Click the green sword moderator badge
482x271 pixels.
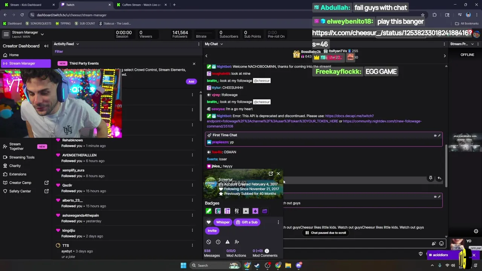209,211
